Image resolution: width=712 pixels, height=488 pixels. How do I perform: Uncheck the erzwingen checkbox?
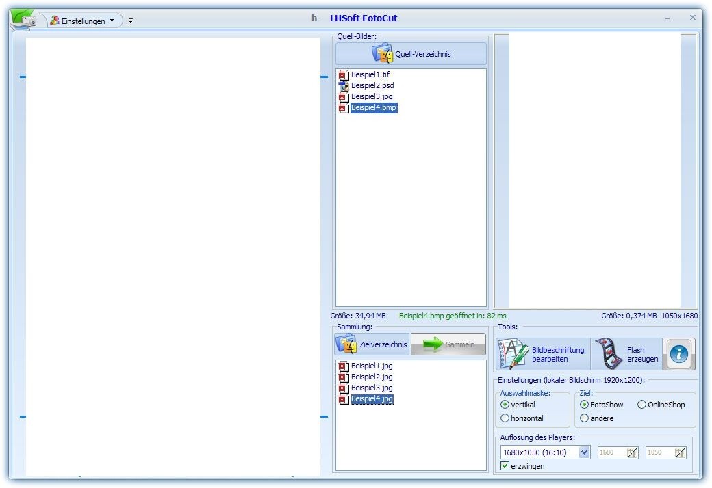click(x=505, y=466)
